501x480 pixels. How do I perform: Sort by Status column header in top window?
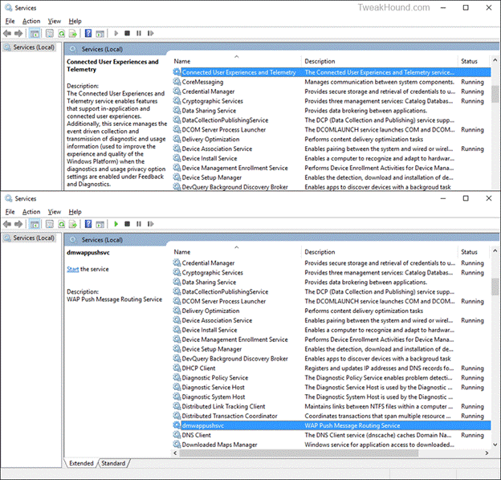point(474,61)
